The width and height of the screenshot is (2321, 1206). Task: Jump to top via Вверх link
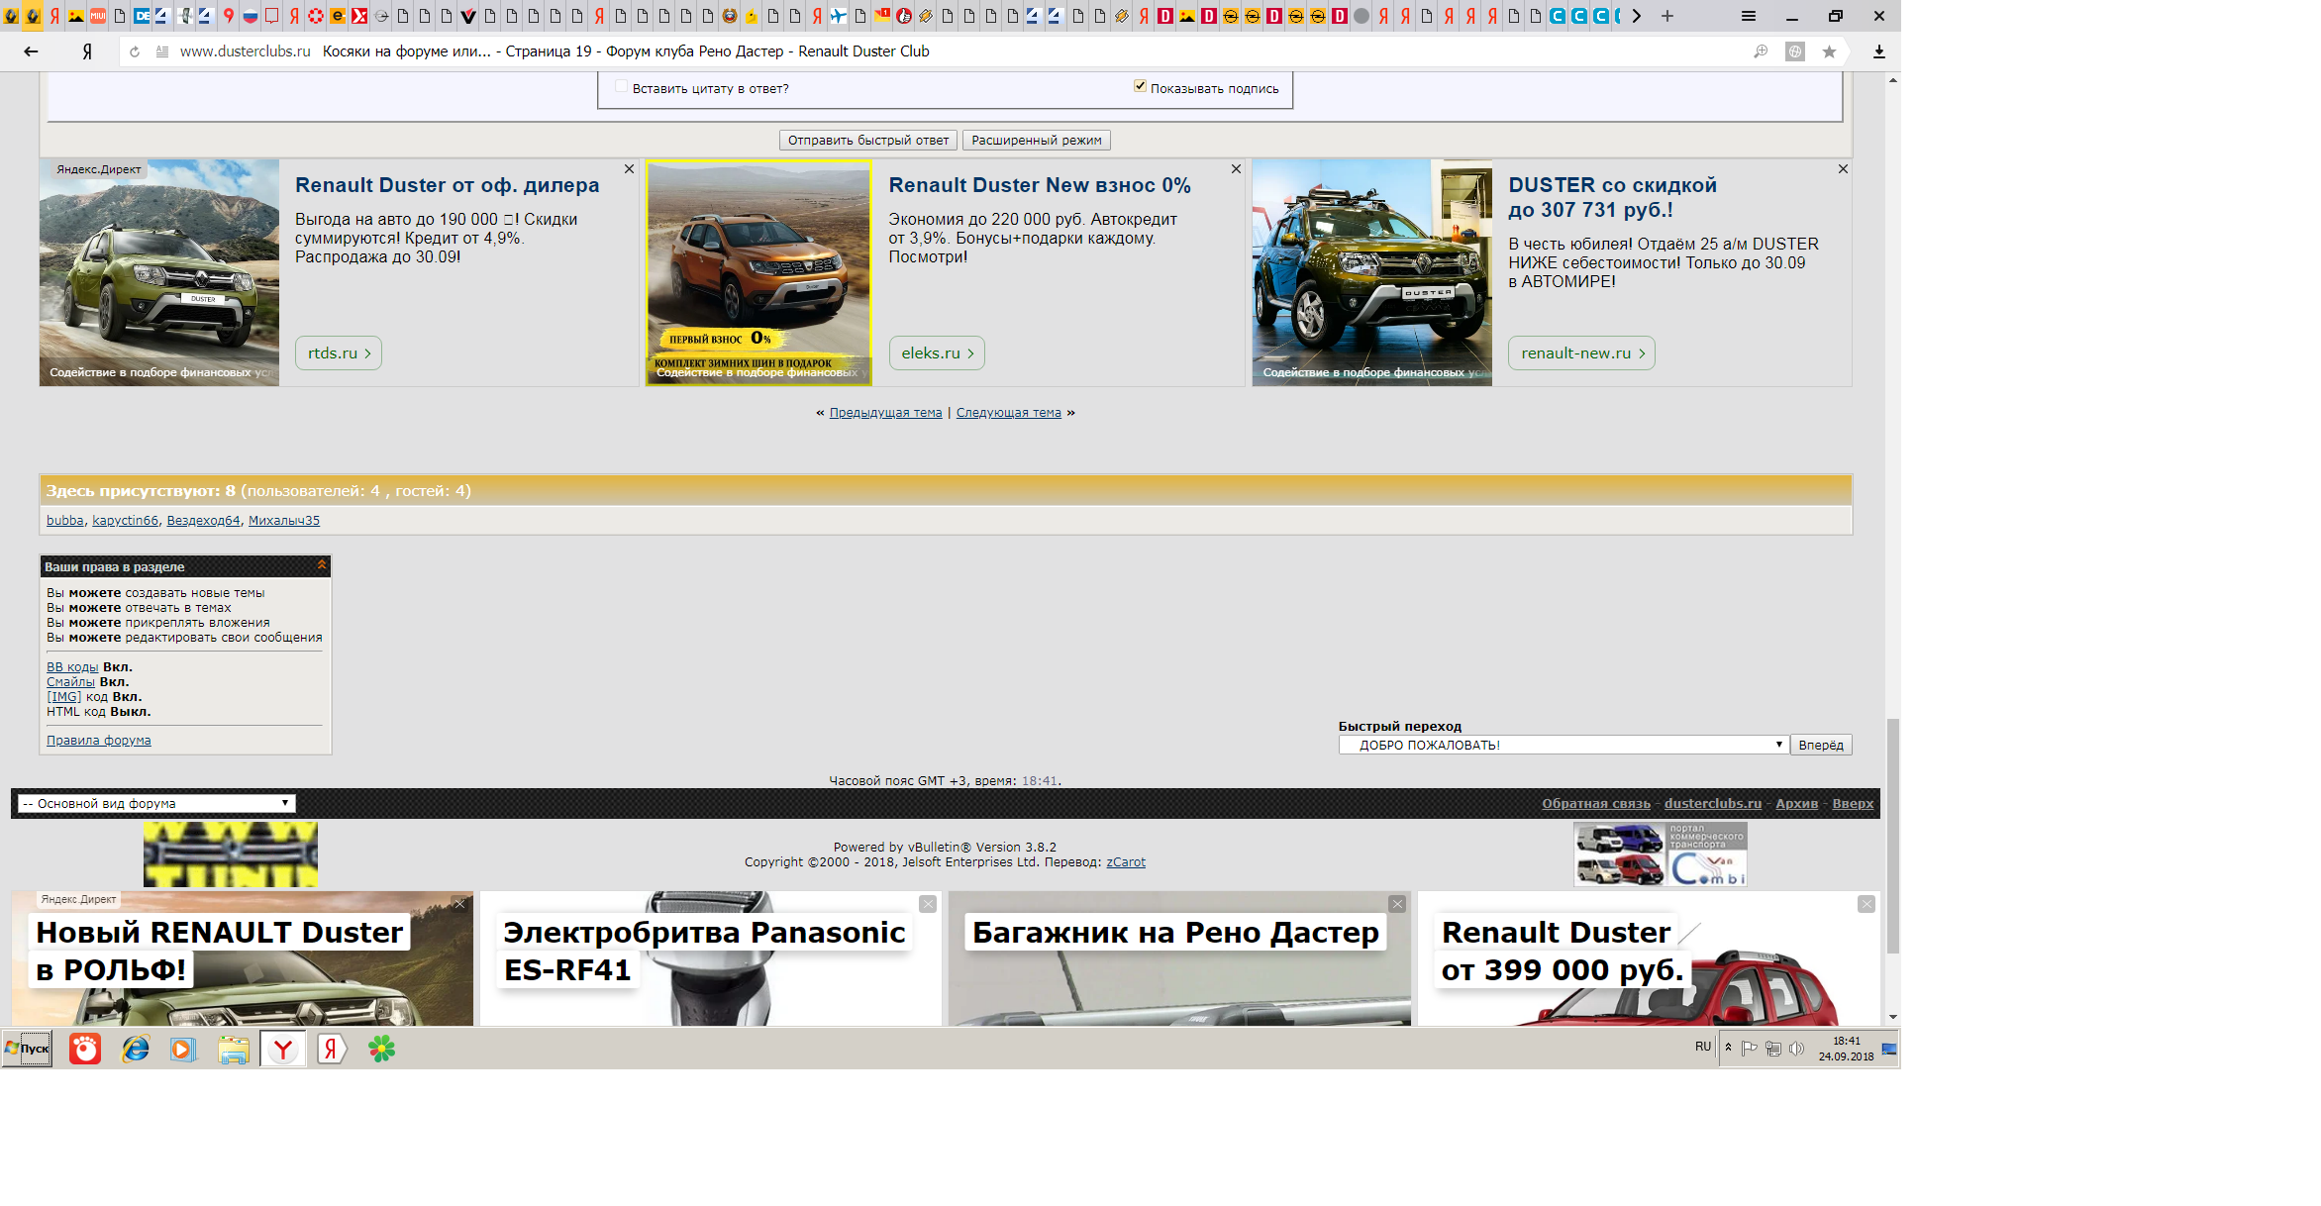(1852, 803)
